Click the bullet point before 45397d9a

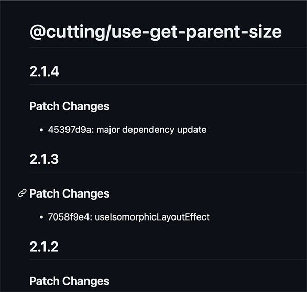(41, 130)
